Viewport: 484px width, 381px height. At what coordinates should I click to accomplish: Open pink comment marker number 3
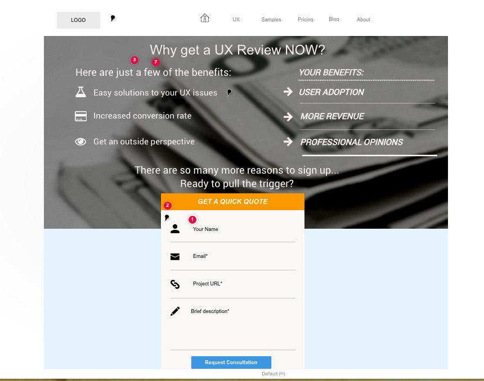(135, 60)
